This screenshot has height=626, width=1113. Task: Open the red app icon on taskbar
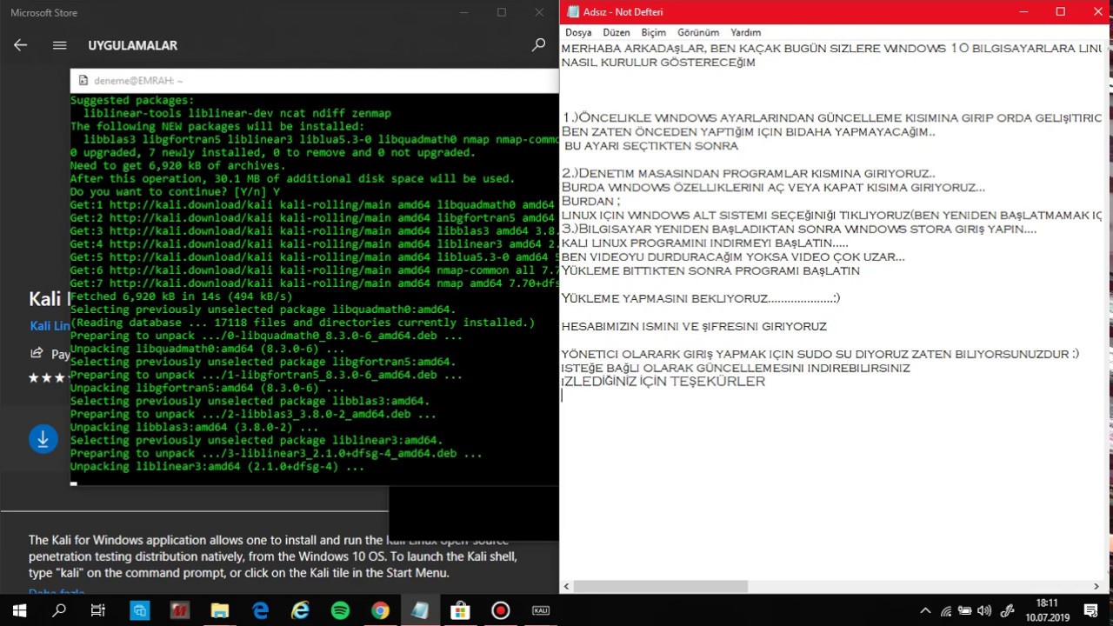179,610
